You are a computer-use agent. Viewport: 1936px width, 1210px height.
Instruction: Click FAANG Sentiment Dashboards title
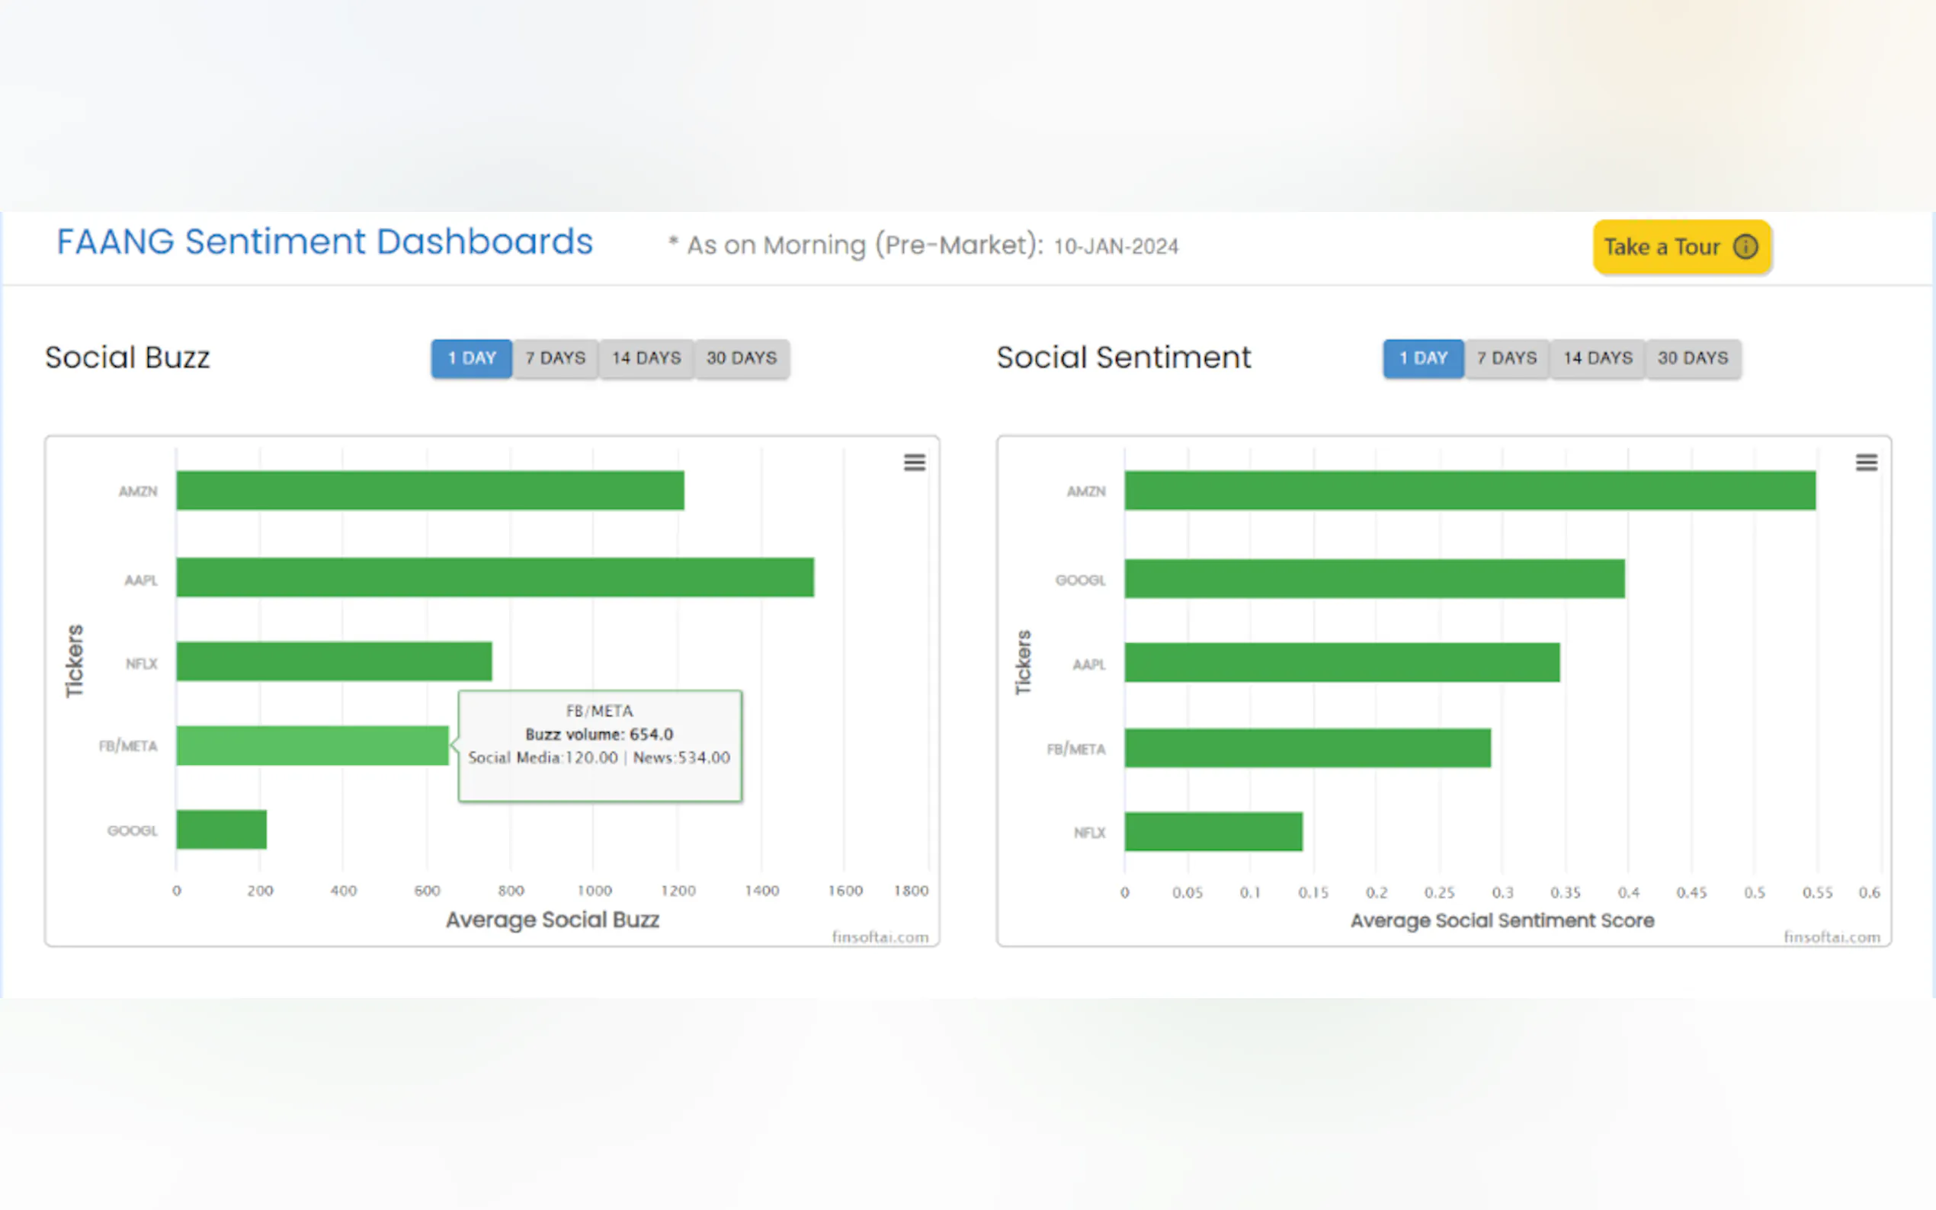324,242
